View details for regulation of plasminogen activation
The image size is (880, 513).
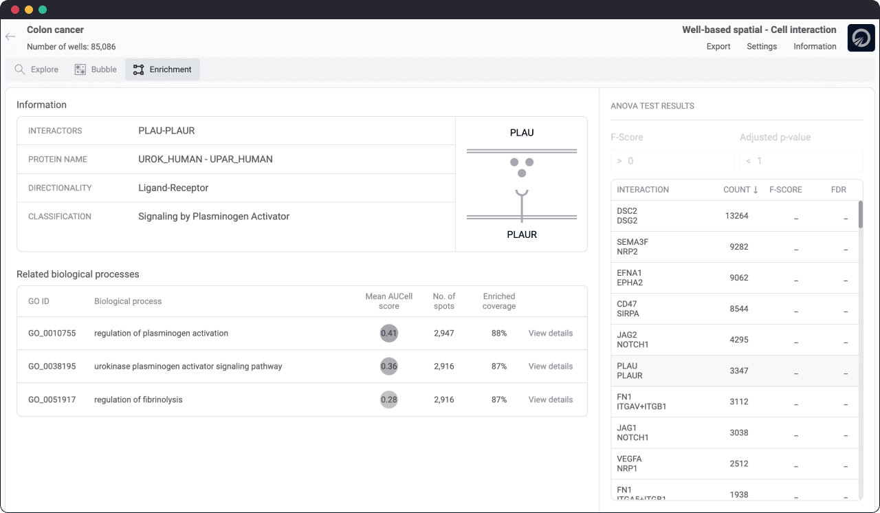click(550, 334)
